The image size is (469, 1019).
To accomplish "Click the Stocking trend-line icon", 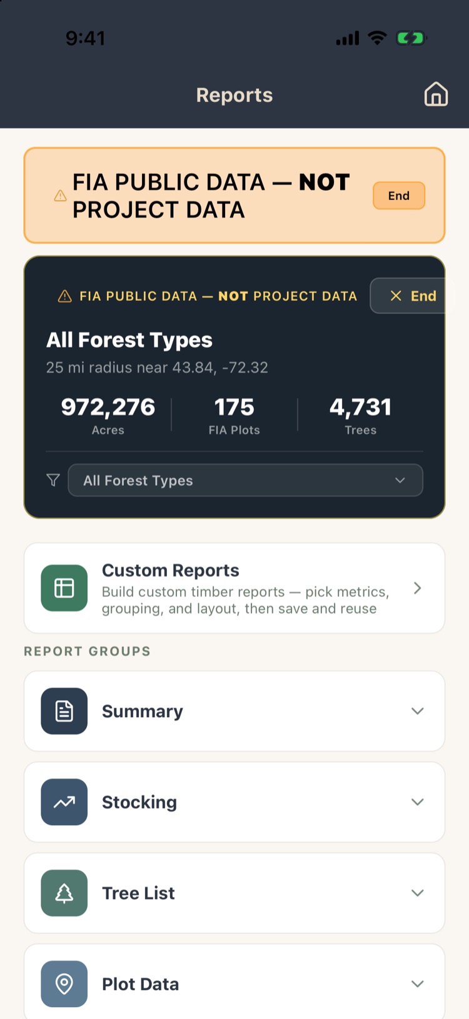I will (x=64, y=802).
